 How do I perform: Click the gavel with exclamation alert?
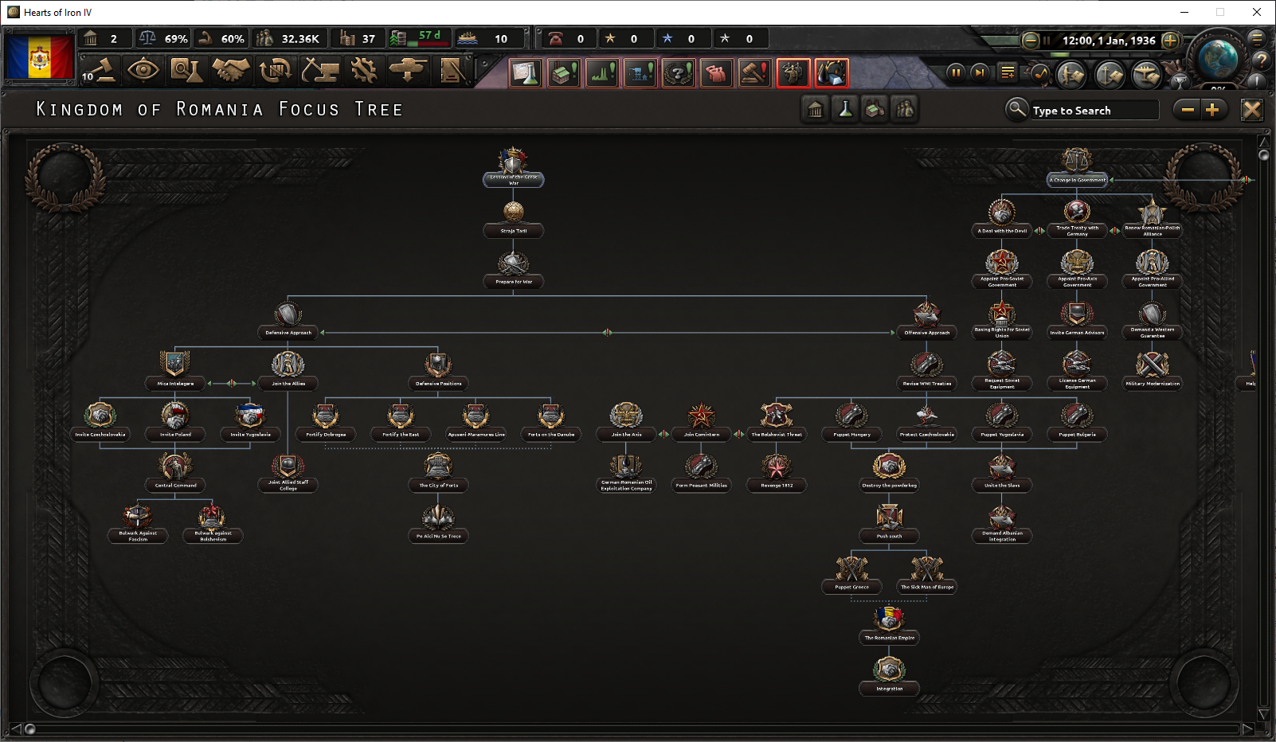(x=755, y=73)
